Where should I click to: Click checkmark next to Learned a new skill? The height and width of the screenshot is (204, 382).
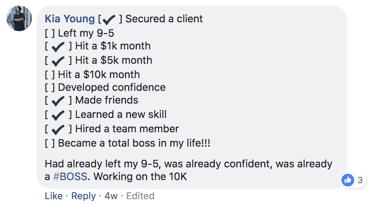[58, 115]
